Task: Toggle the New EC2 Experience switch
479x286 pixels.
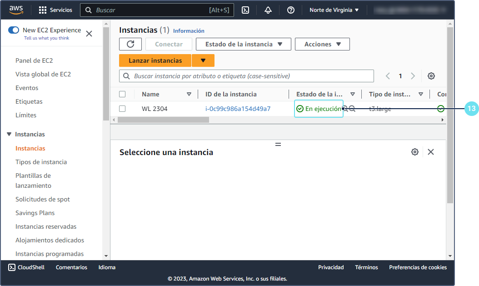Action: coord(14,30)
